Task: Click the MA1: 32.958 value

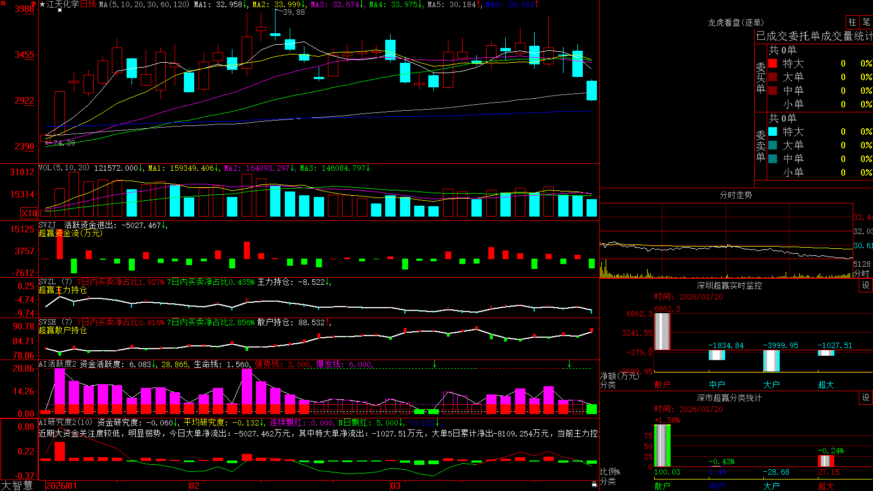Action: (x=219, y=4)
